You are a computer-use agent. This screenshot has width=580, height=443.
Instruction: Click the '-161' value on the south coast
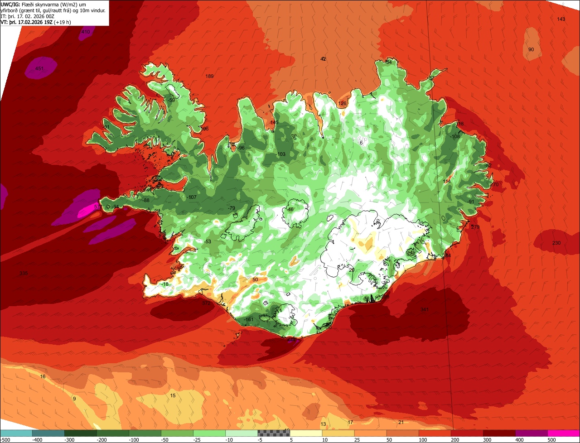[248, 320]
